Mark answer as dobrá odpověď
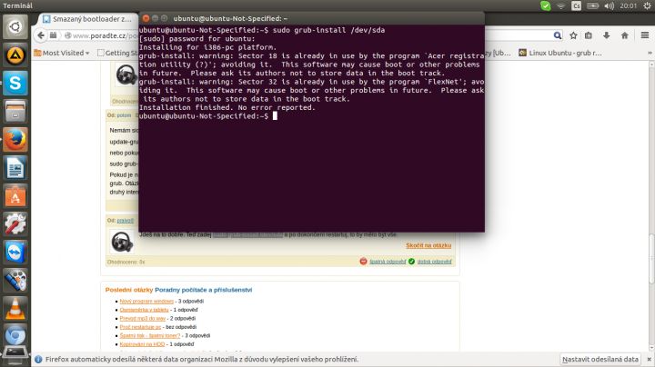The image size is (655, 367). (435, 262)
